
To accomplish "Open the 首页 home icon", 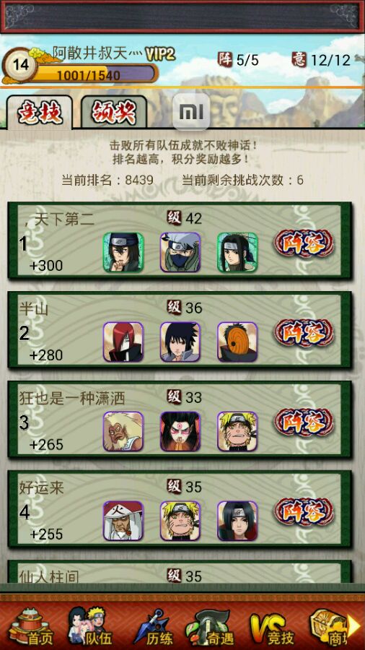I will 31,627.
